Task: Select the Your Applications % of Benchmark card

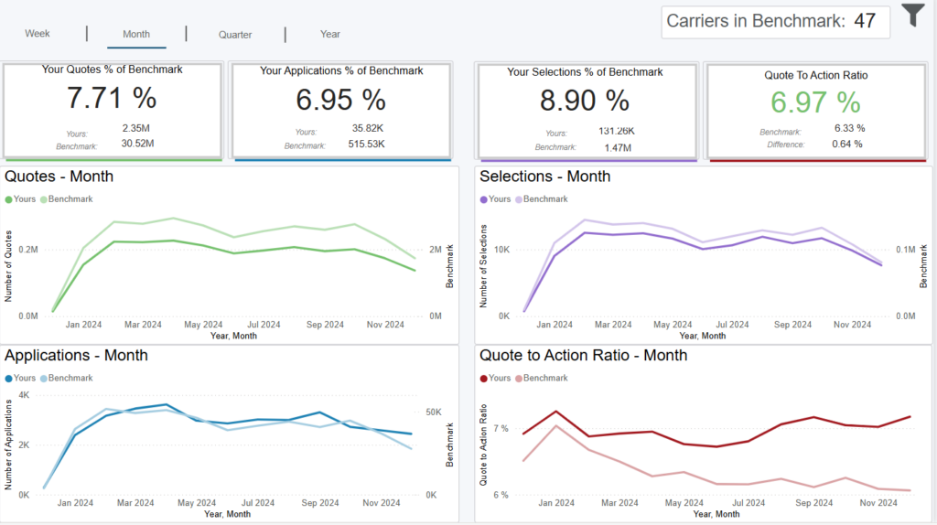Action: [341, 110]
